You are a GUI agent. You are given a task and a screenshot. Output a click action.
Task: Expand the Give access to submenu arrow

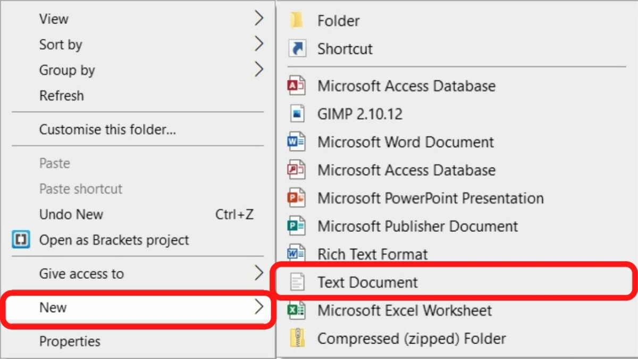258,273
